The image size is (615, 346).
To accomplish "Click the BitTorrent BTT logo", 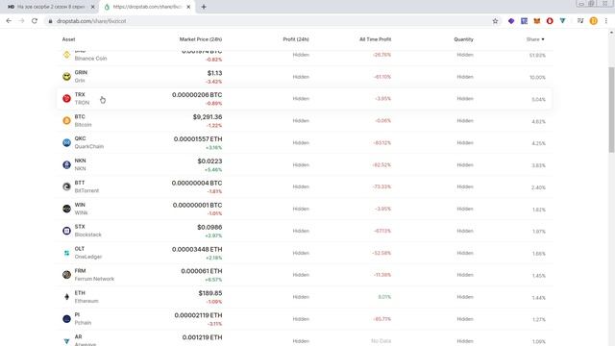I will point(66,186).
